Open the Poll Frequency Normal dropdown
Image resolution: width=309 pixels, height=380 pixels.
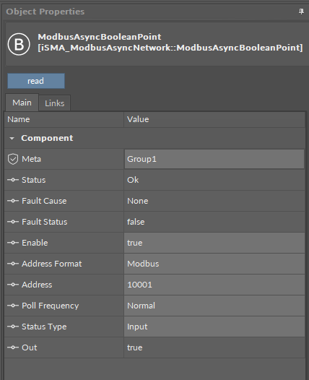[214, 306]
